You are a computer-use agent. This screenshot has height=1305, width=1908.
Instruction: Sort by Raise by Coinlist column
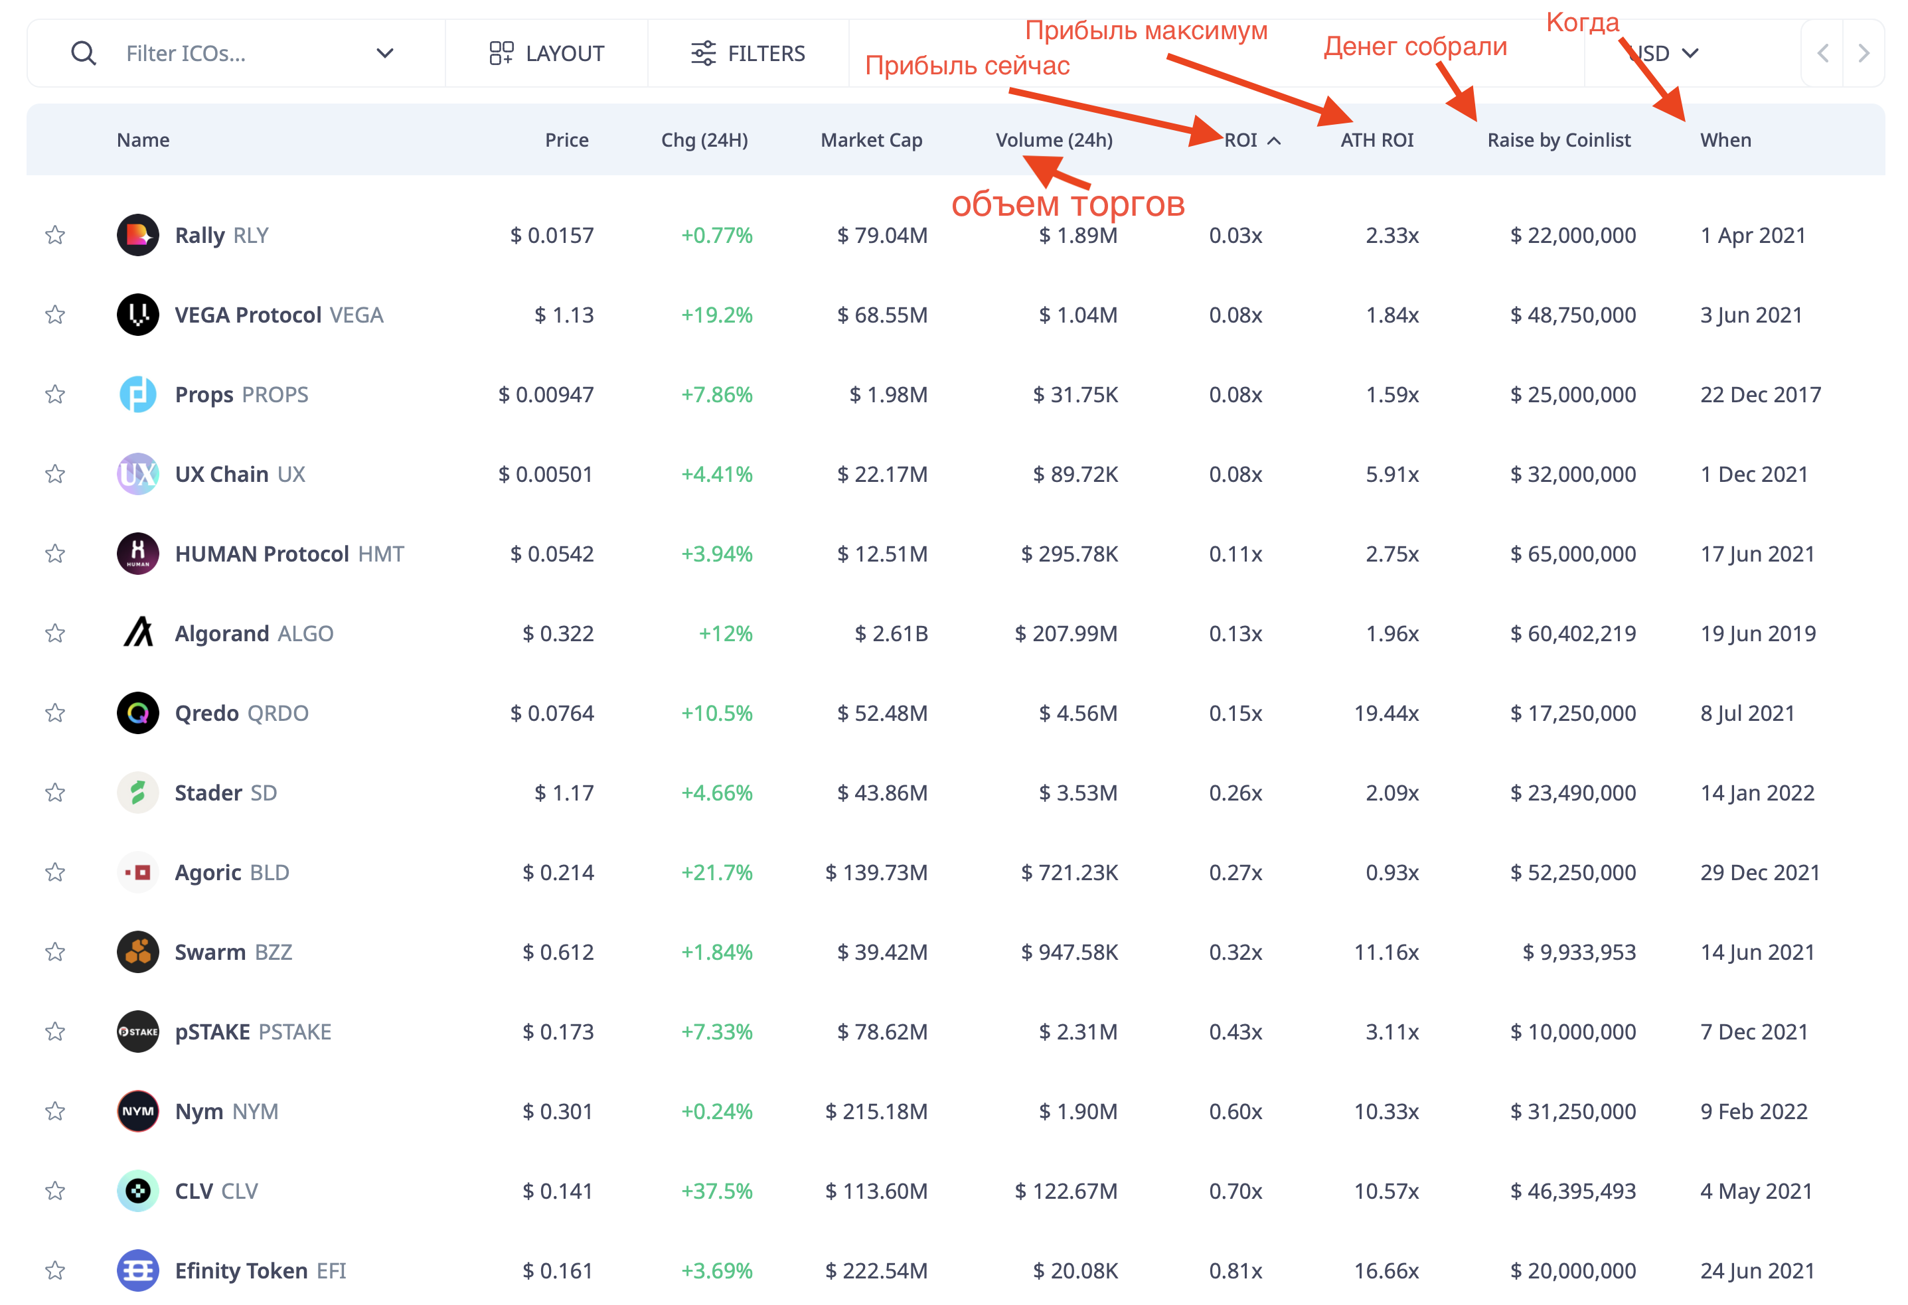tap(1558, 140)
